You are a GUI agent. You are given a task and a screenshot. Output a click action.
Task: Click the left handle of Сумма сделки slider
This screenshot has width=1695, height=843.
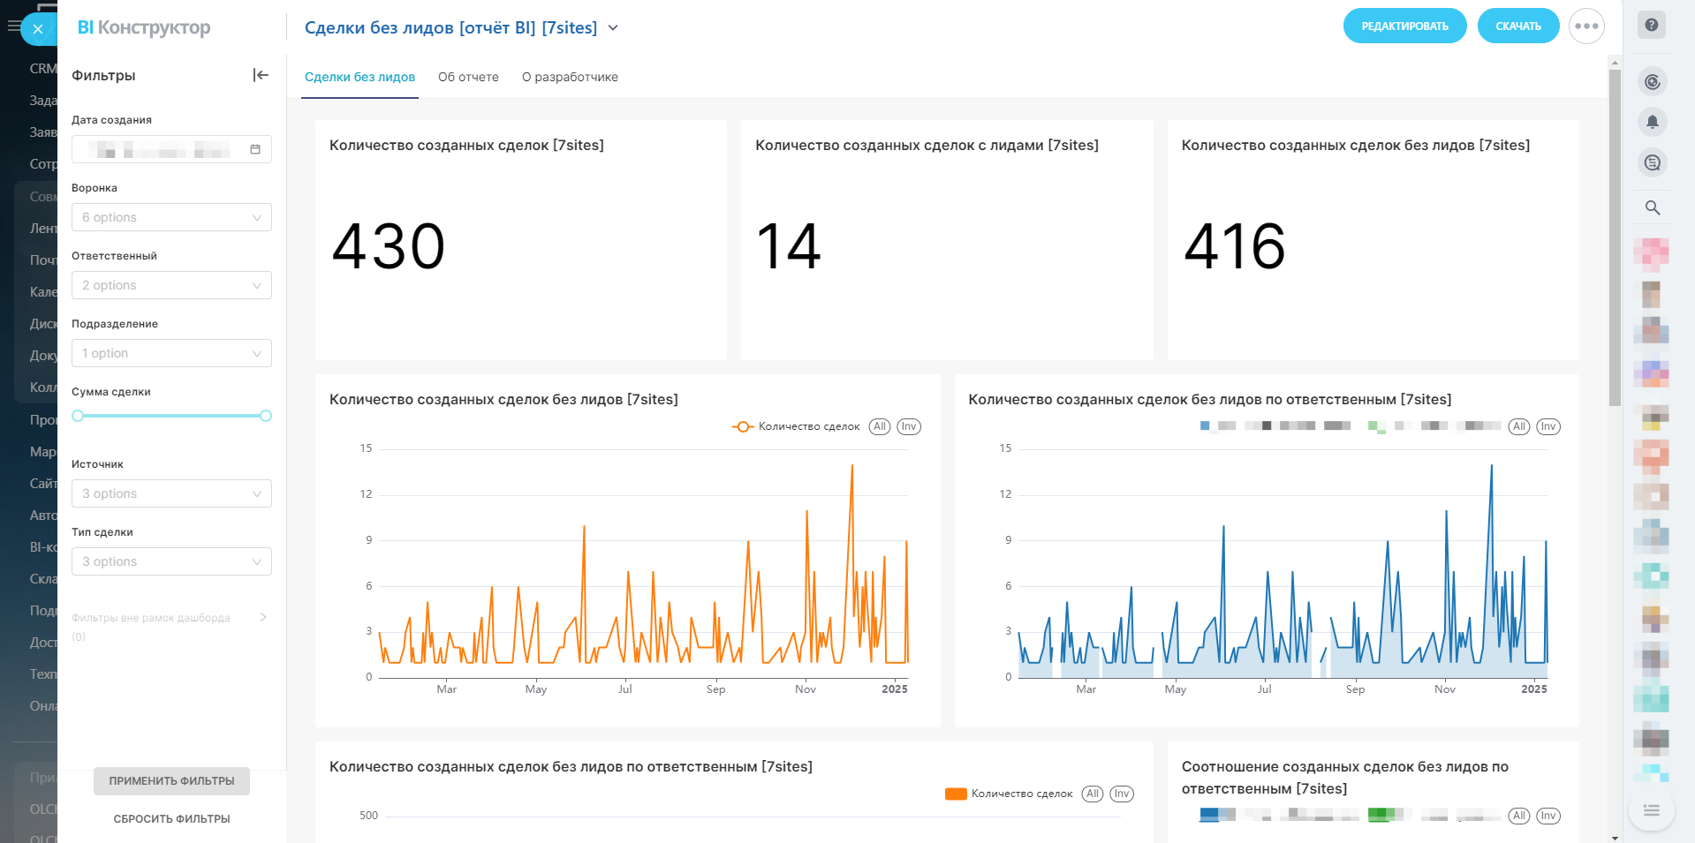78,416
